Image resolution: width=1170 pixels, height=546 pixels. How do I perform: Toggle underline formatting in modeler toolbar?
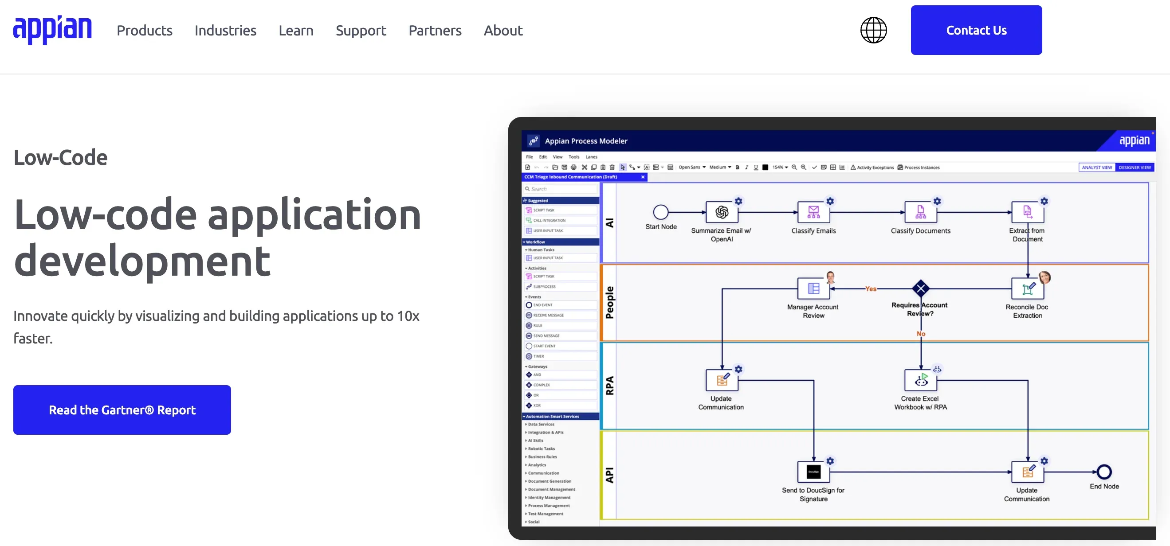(x=756, y=168)
